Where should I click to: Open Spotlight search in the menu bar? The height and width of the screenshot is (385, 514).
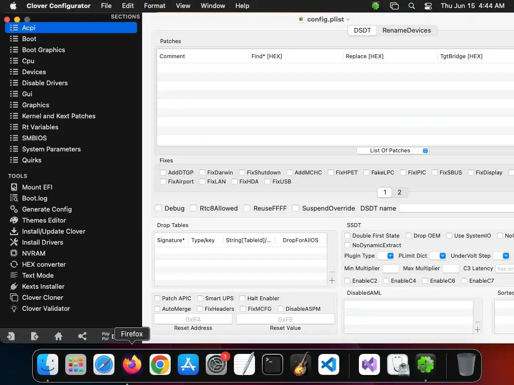(x=412, y=6)
